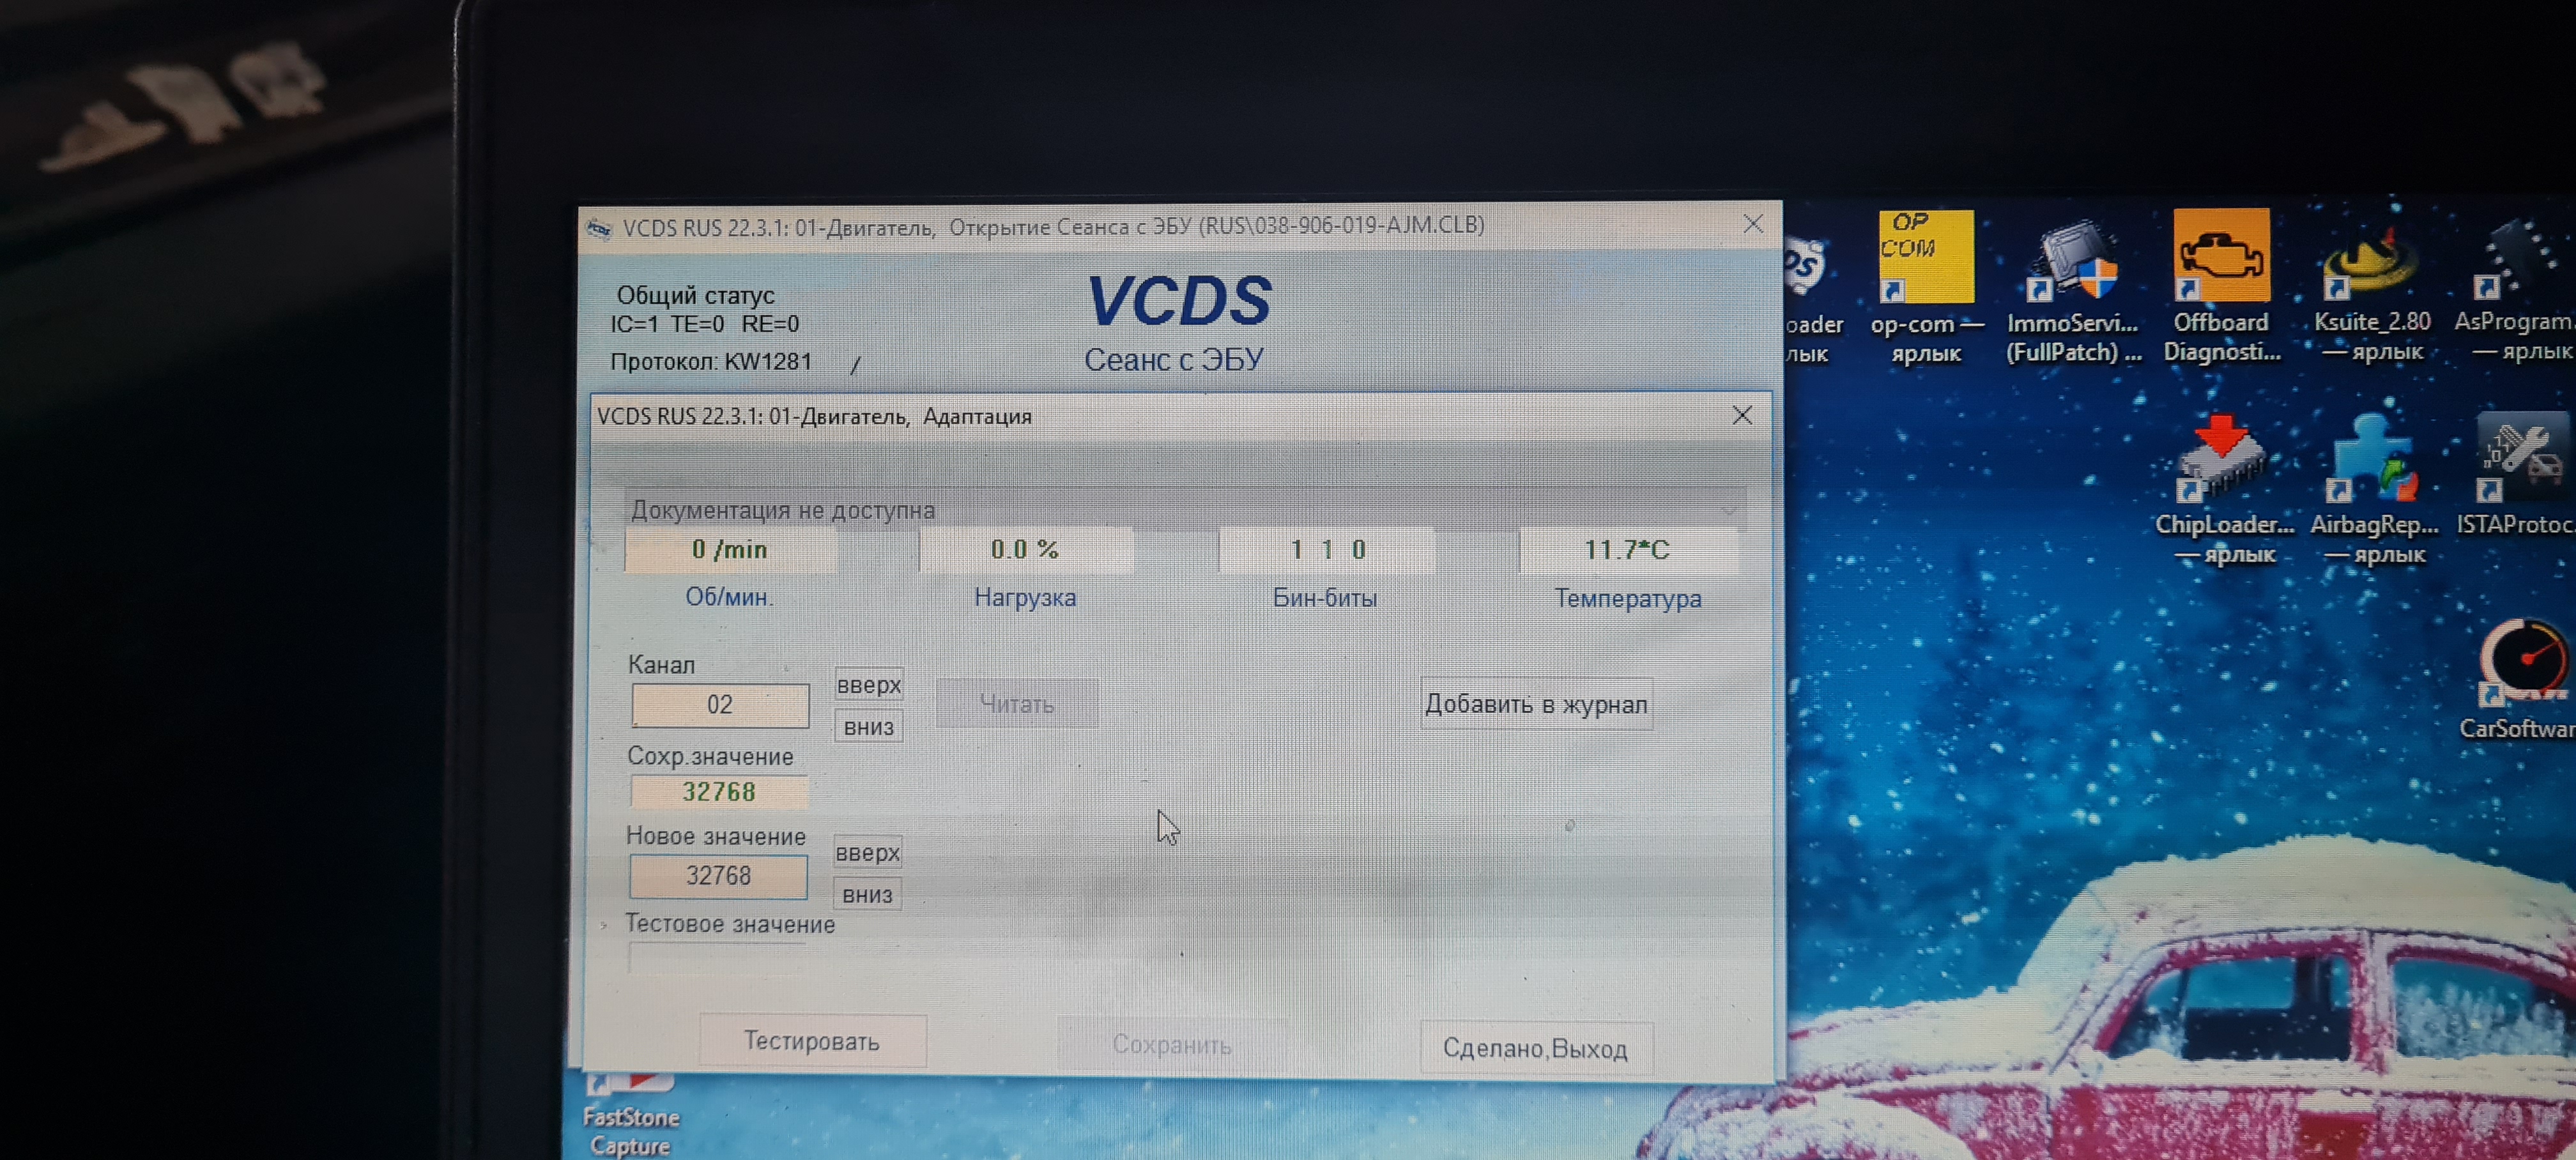Decrease channel number with вниз button
The height and width of the screenshot is (1160, 2576).
click(868, 727)
